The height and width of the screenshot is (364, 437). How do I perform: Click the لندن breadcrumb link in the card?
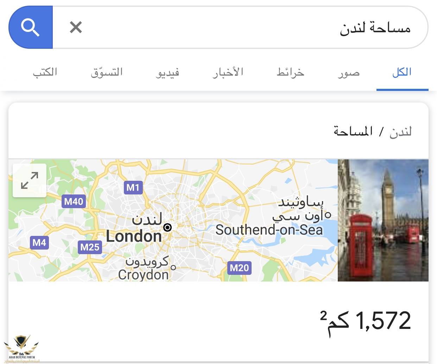pyautogui.click(x=400, y=132)
